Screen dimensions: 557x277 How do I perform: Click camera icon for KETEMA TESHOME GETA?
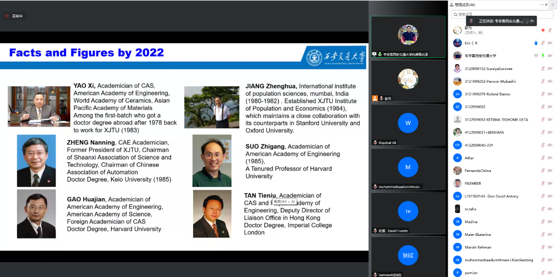point(550,119)
